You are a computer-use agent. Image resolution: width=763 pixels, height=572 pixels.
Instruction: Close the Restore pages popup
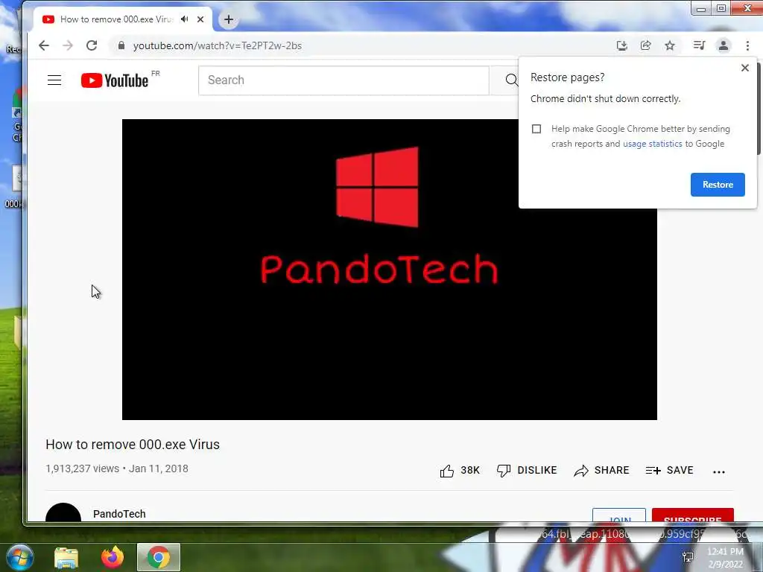click(745, 68)
